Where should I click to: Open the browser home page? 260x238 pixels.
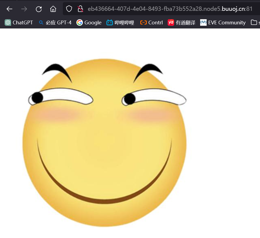[x=53, y=9]
